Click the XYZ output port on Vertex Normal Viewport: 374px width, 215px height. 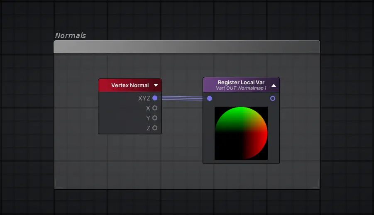click(x=155, y=98)
